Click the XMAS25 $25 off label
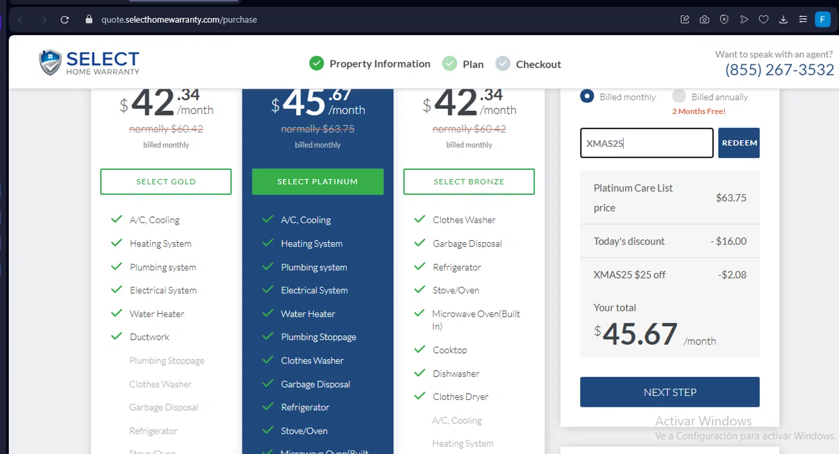The height and width of the screenshot is (454, 839). [630, 275]
